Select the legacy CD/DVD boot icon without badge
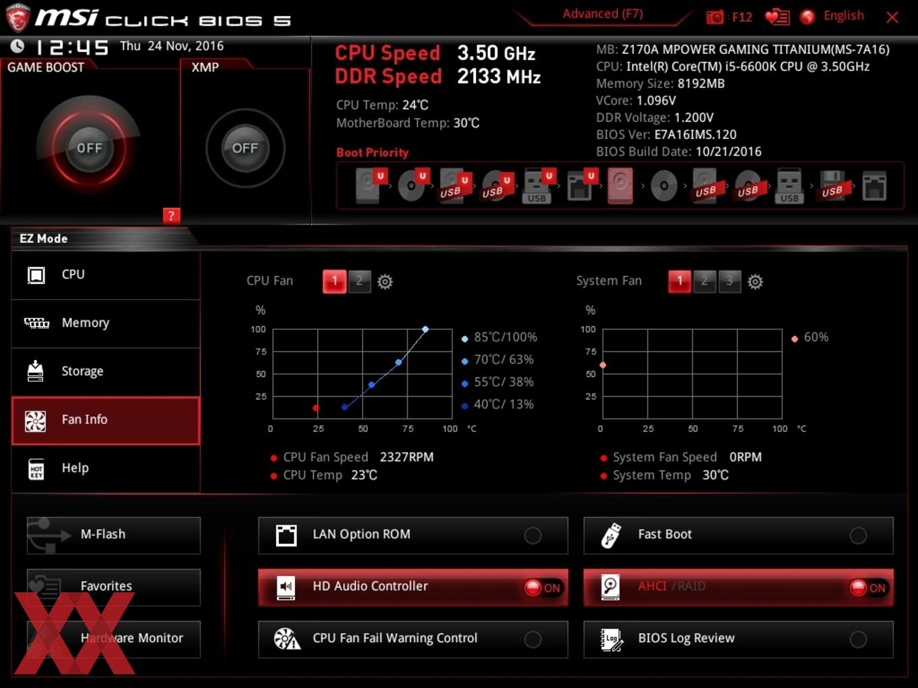 coord(664,185)
